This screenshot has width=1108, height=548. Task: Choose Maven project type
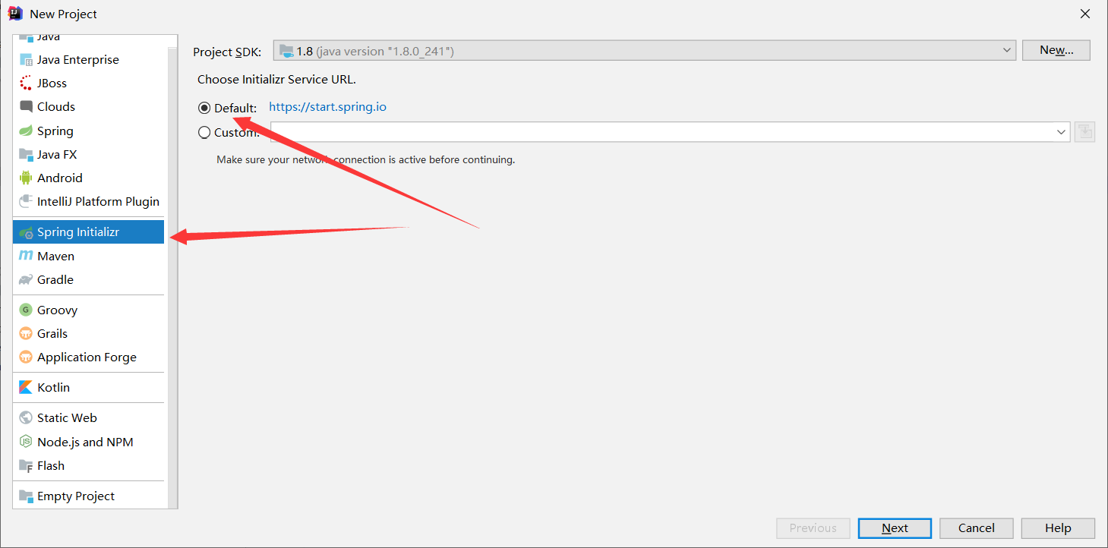[x=88, y=256]
